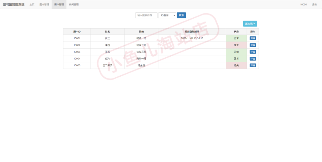Click the blue 搜索 button

(181, 15)
